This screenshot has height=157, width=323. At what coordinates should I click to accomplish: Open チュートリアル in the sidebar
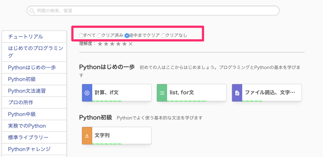[34, 37]
